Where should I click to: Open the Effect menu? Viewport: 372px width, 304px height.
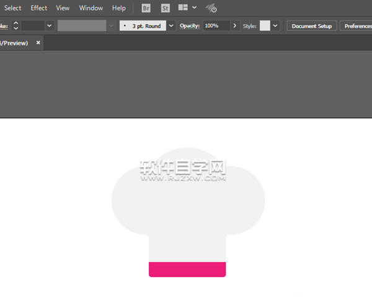coord(39,8)
